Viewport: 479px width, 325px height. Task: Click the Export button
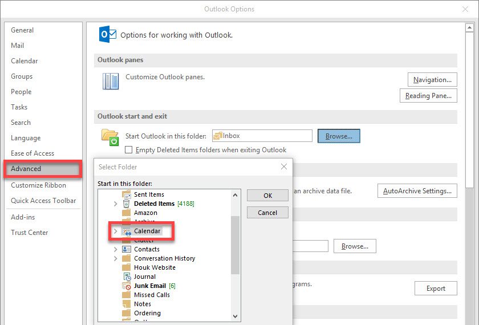click(x=436, y=289)
